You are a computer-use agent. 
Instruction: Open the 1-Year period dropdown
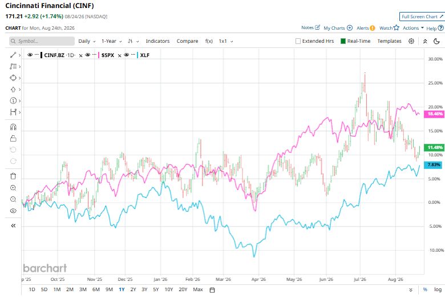click(111, 41)
